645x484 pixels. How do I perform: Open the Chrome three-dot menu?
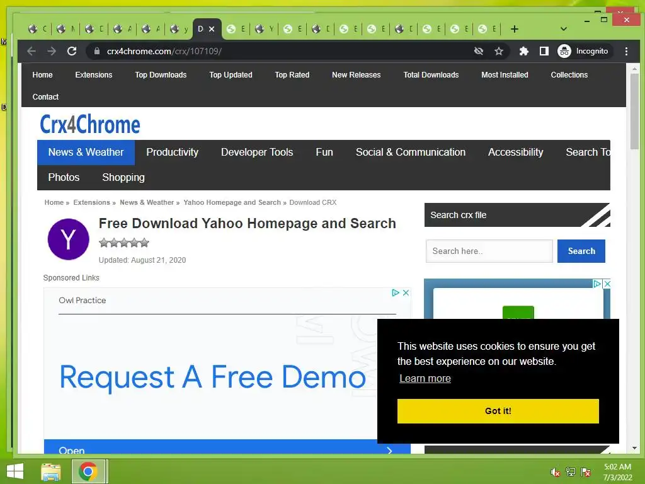pyautogui.click(x=626, y=51)
